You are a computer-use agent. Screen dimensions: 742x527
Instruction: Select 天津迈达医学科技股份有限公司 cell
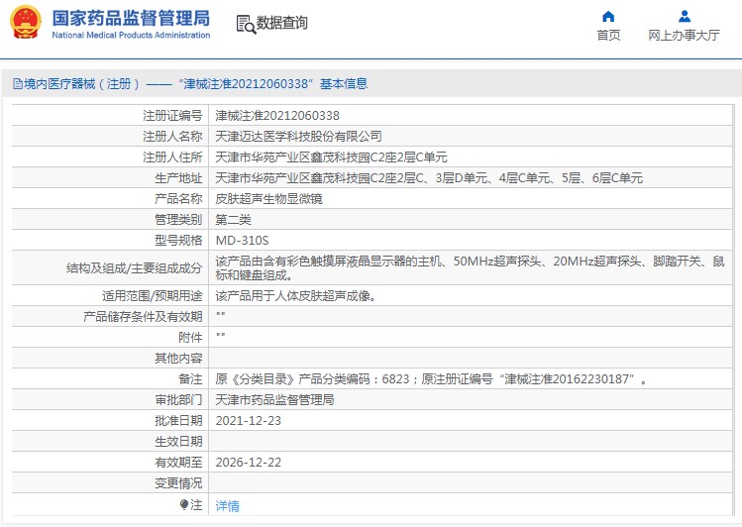(298, 137)
